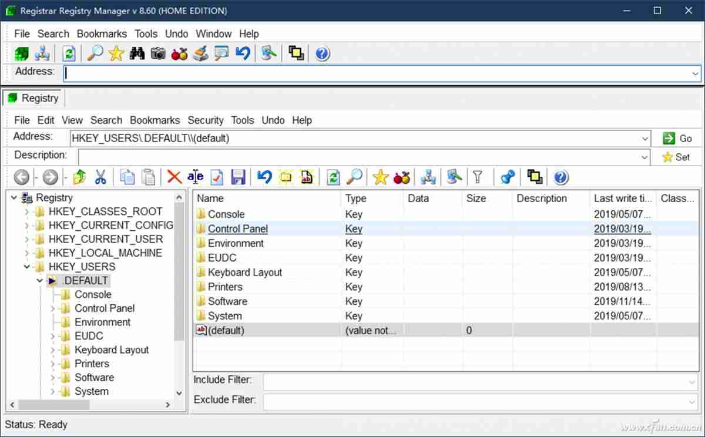Select the Keyboard Layout row in list
The height and width of the screenshot is (437, 705).
coord(446,273)
